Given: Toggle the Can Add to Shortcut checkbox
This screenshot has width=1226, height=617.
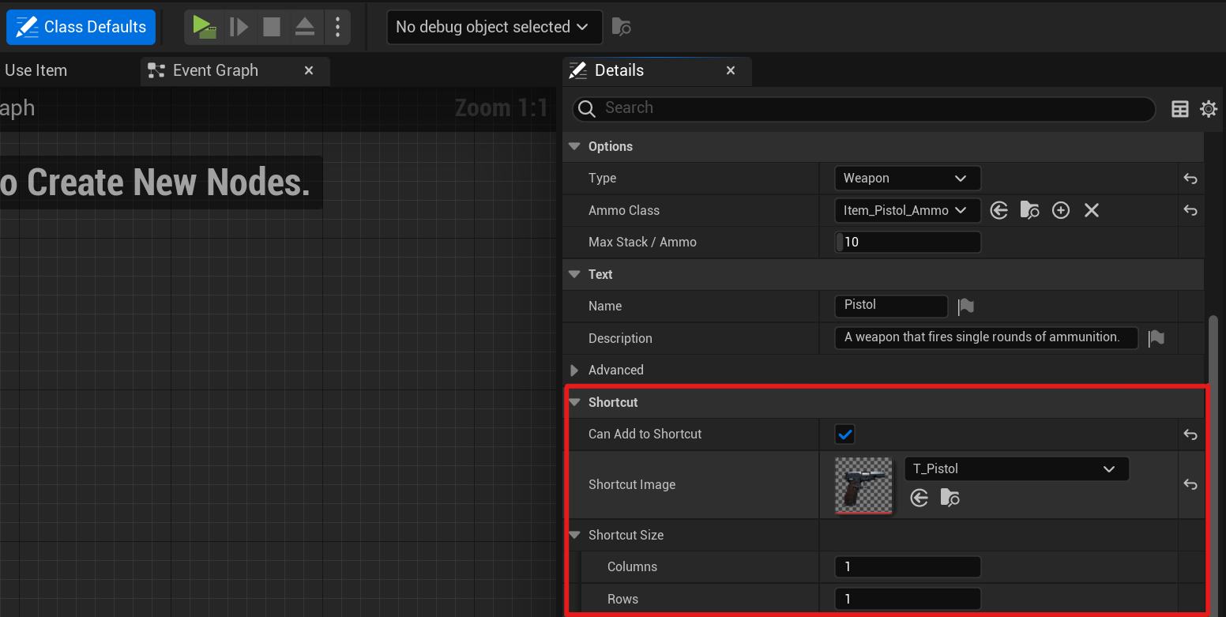Looking at the screenshot, I should pyautogui.click(x=845, y=434).
